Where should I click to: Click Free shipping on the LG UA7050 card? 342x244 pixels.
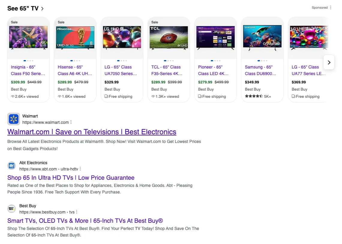coord(118,96)
